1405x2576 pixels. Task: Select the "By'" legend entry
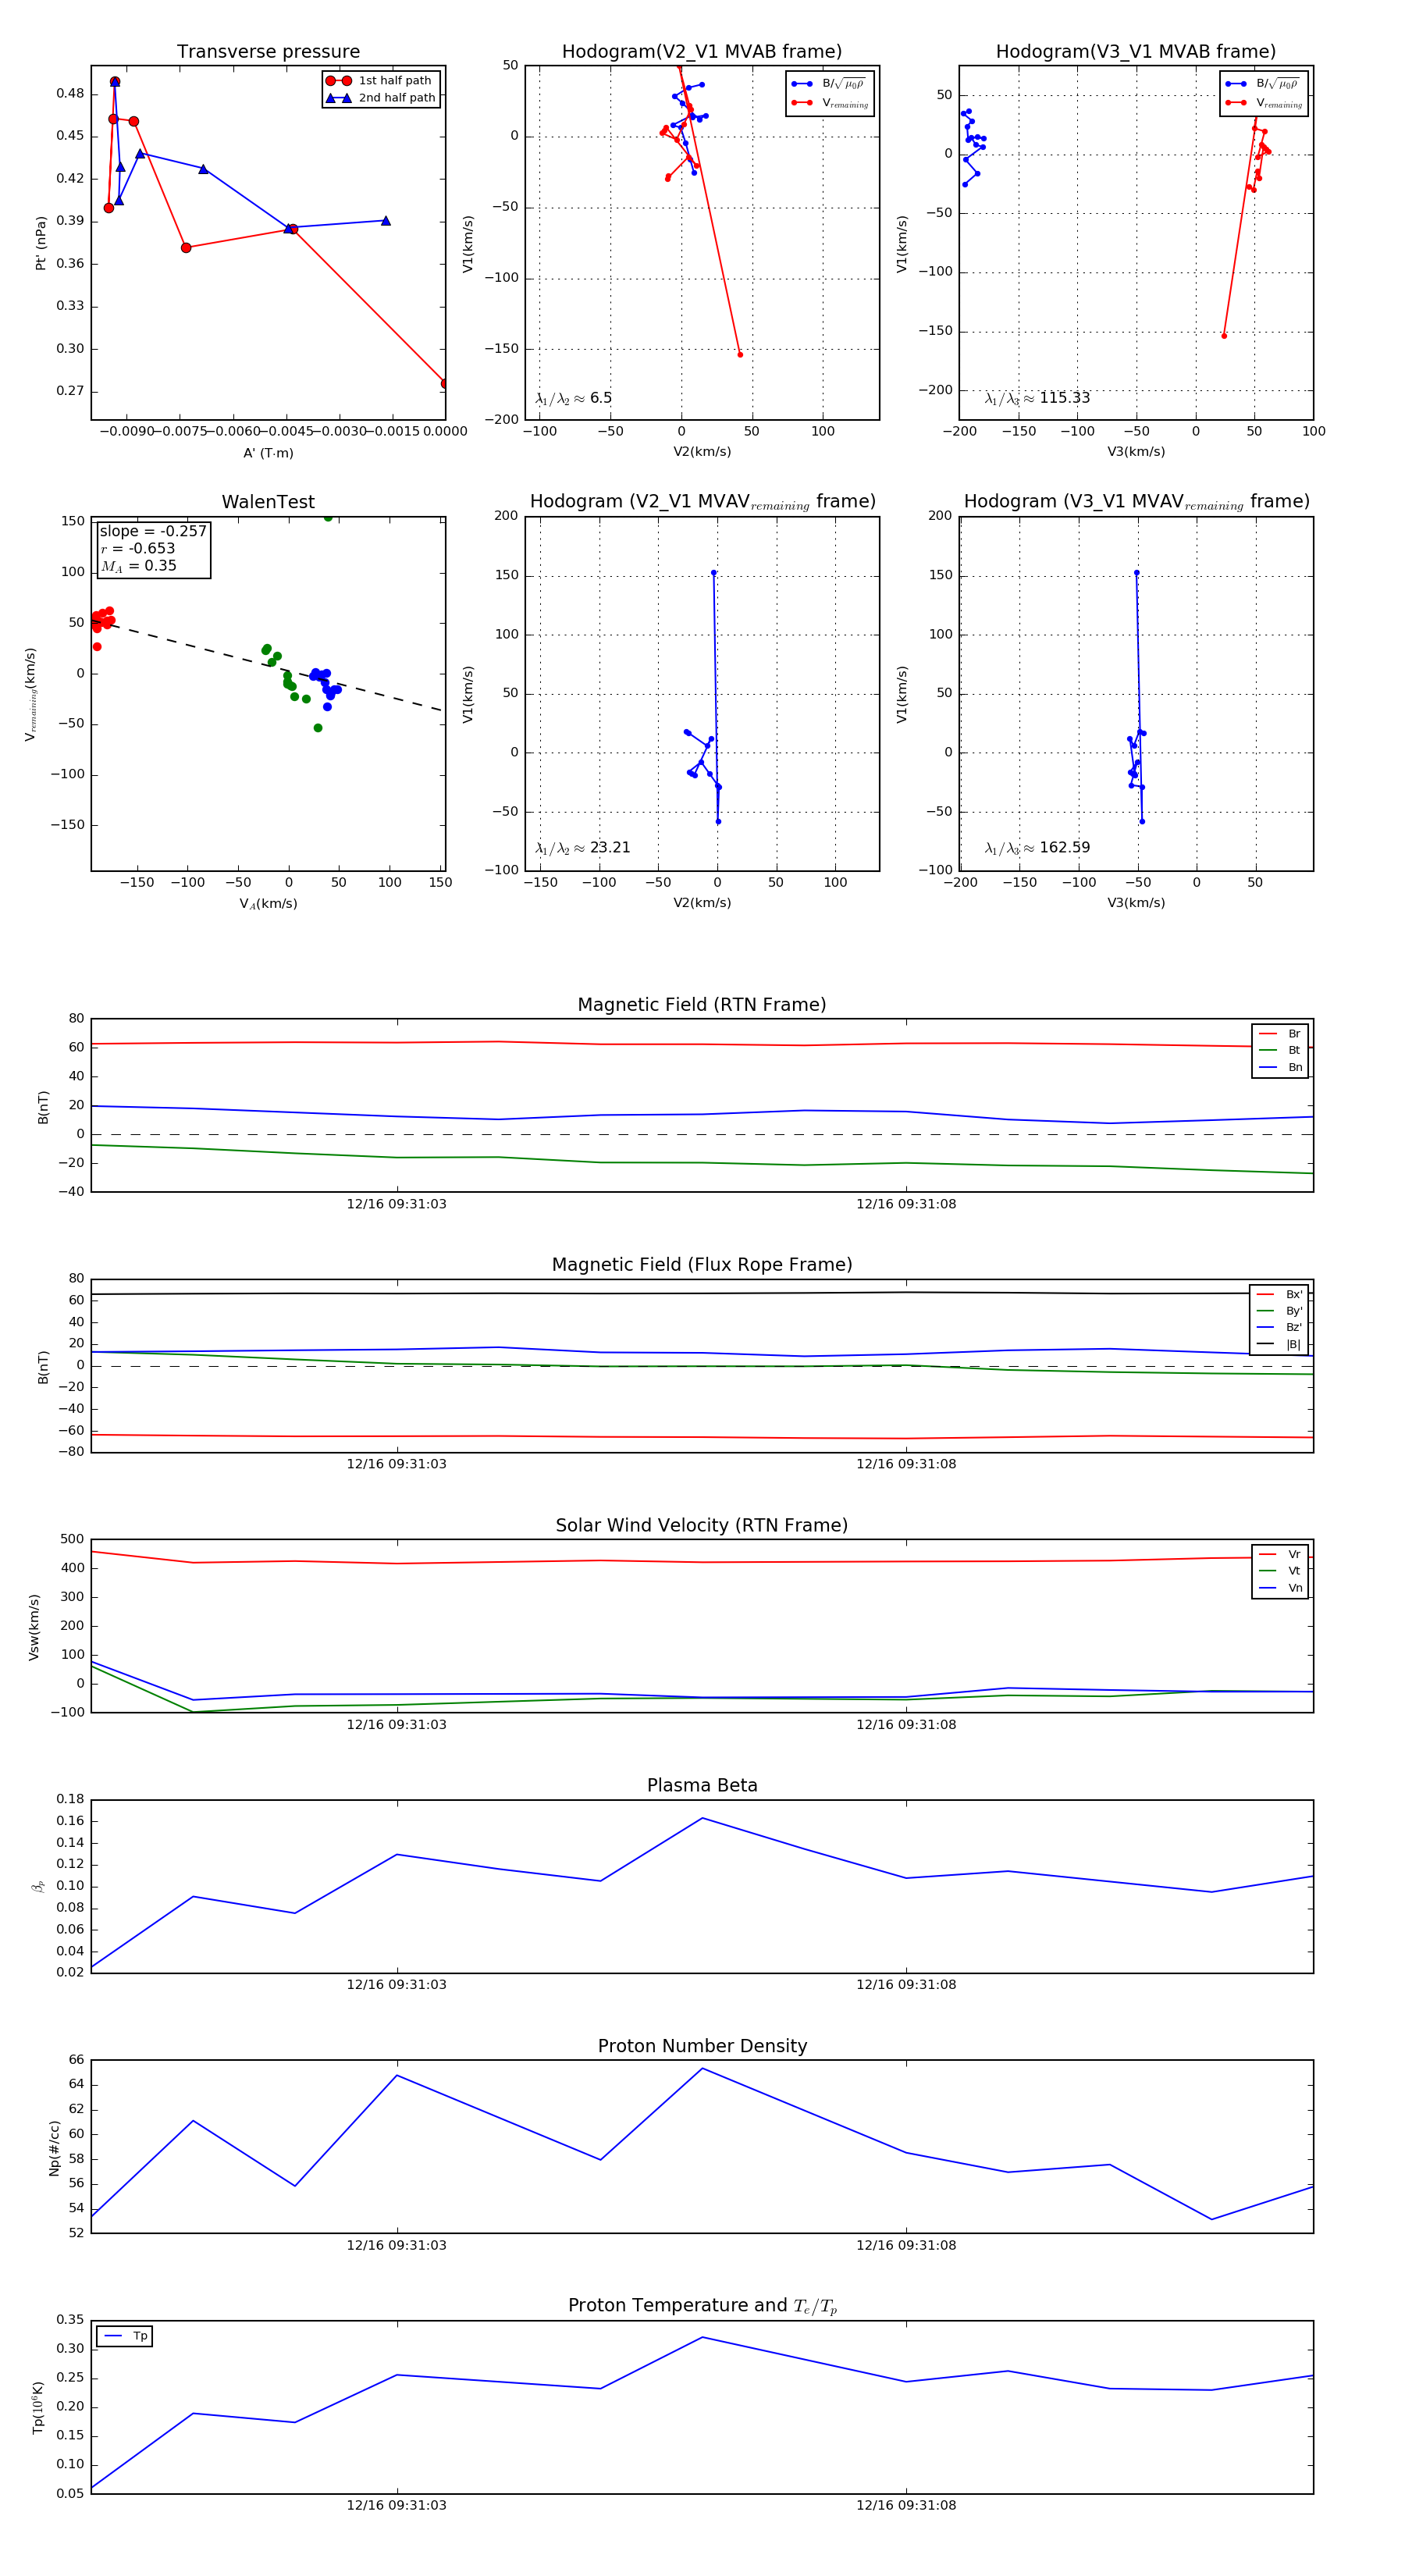(1279, 1311)
